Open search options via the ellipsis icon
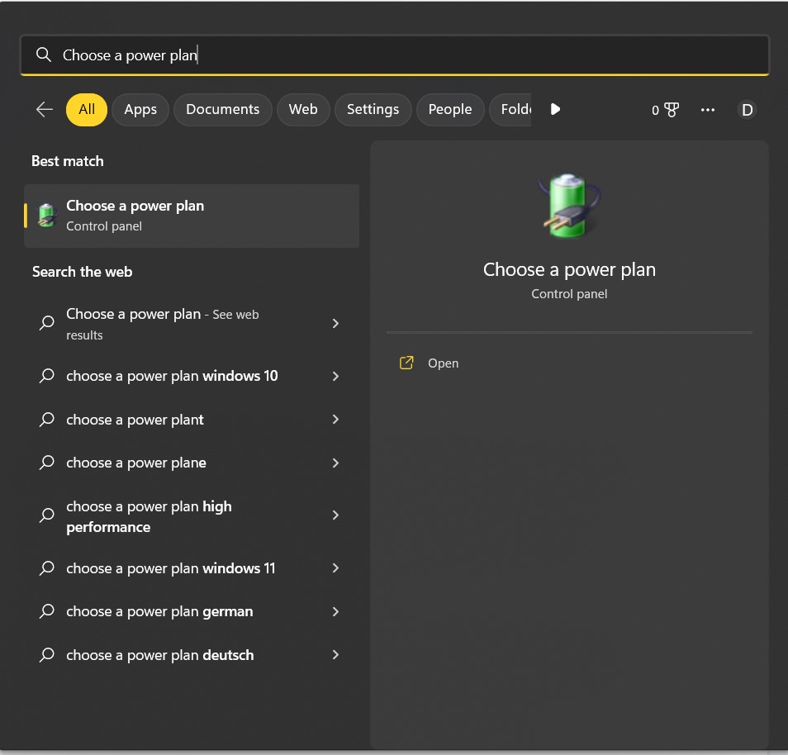This screenshot has height=755, width=788. 708,109
